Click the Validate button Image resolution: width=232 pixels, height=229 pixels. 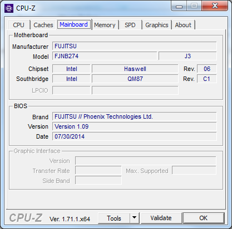click(161, 218)
